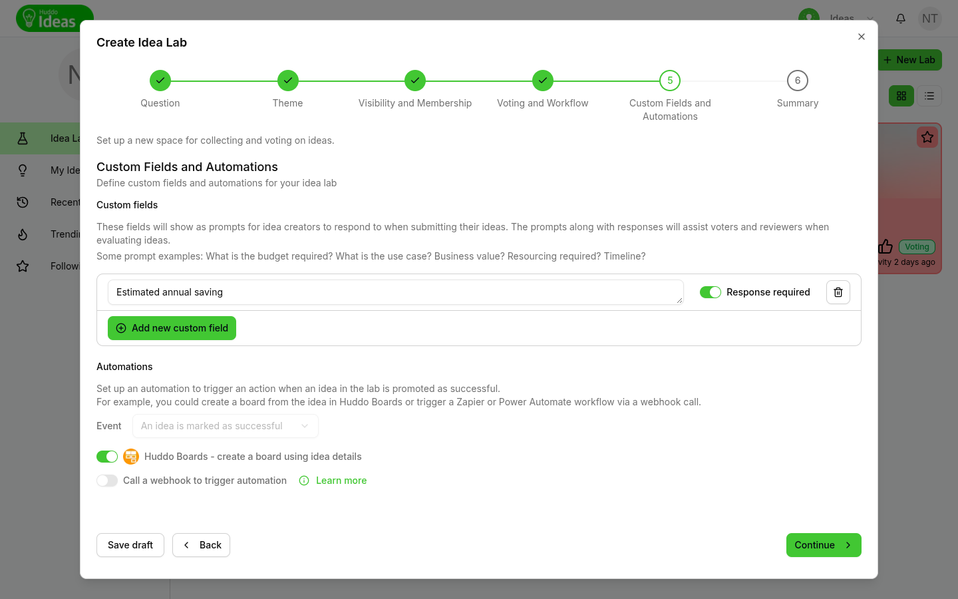Click the My Ideas lightbulb icon
Screen dimensions: 958x599
tap(23, 170)
